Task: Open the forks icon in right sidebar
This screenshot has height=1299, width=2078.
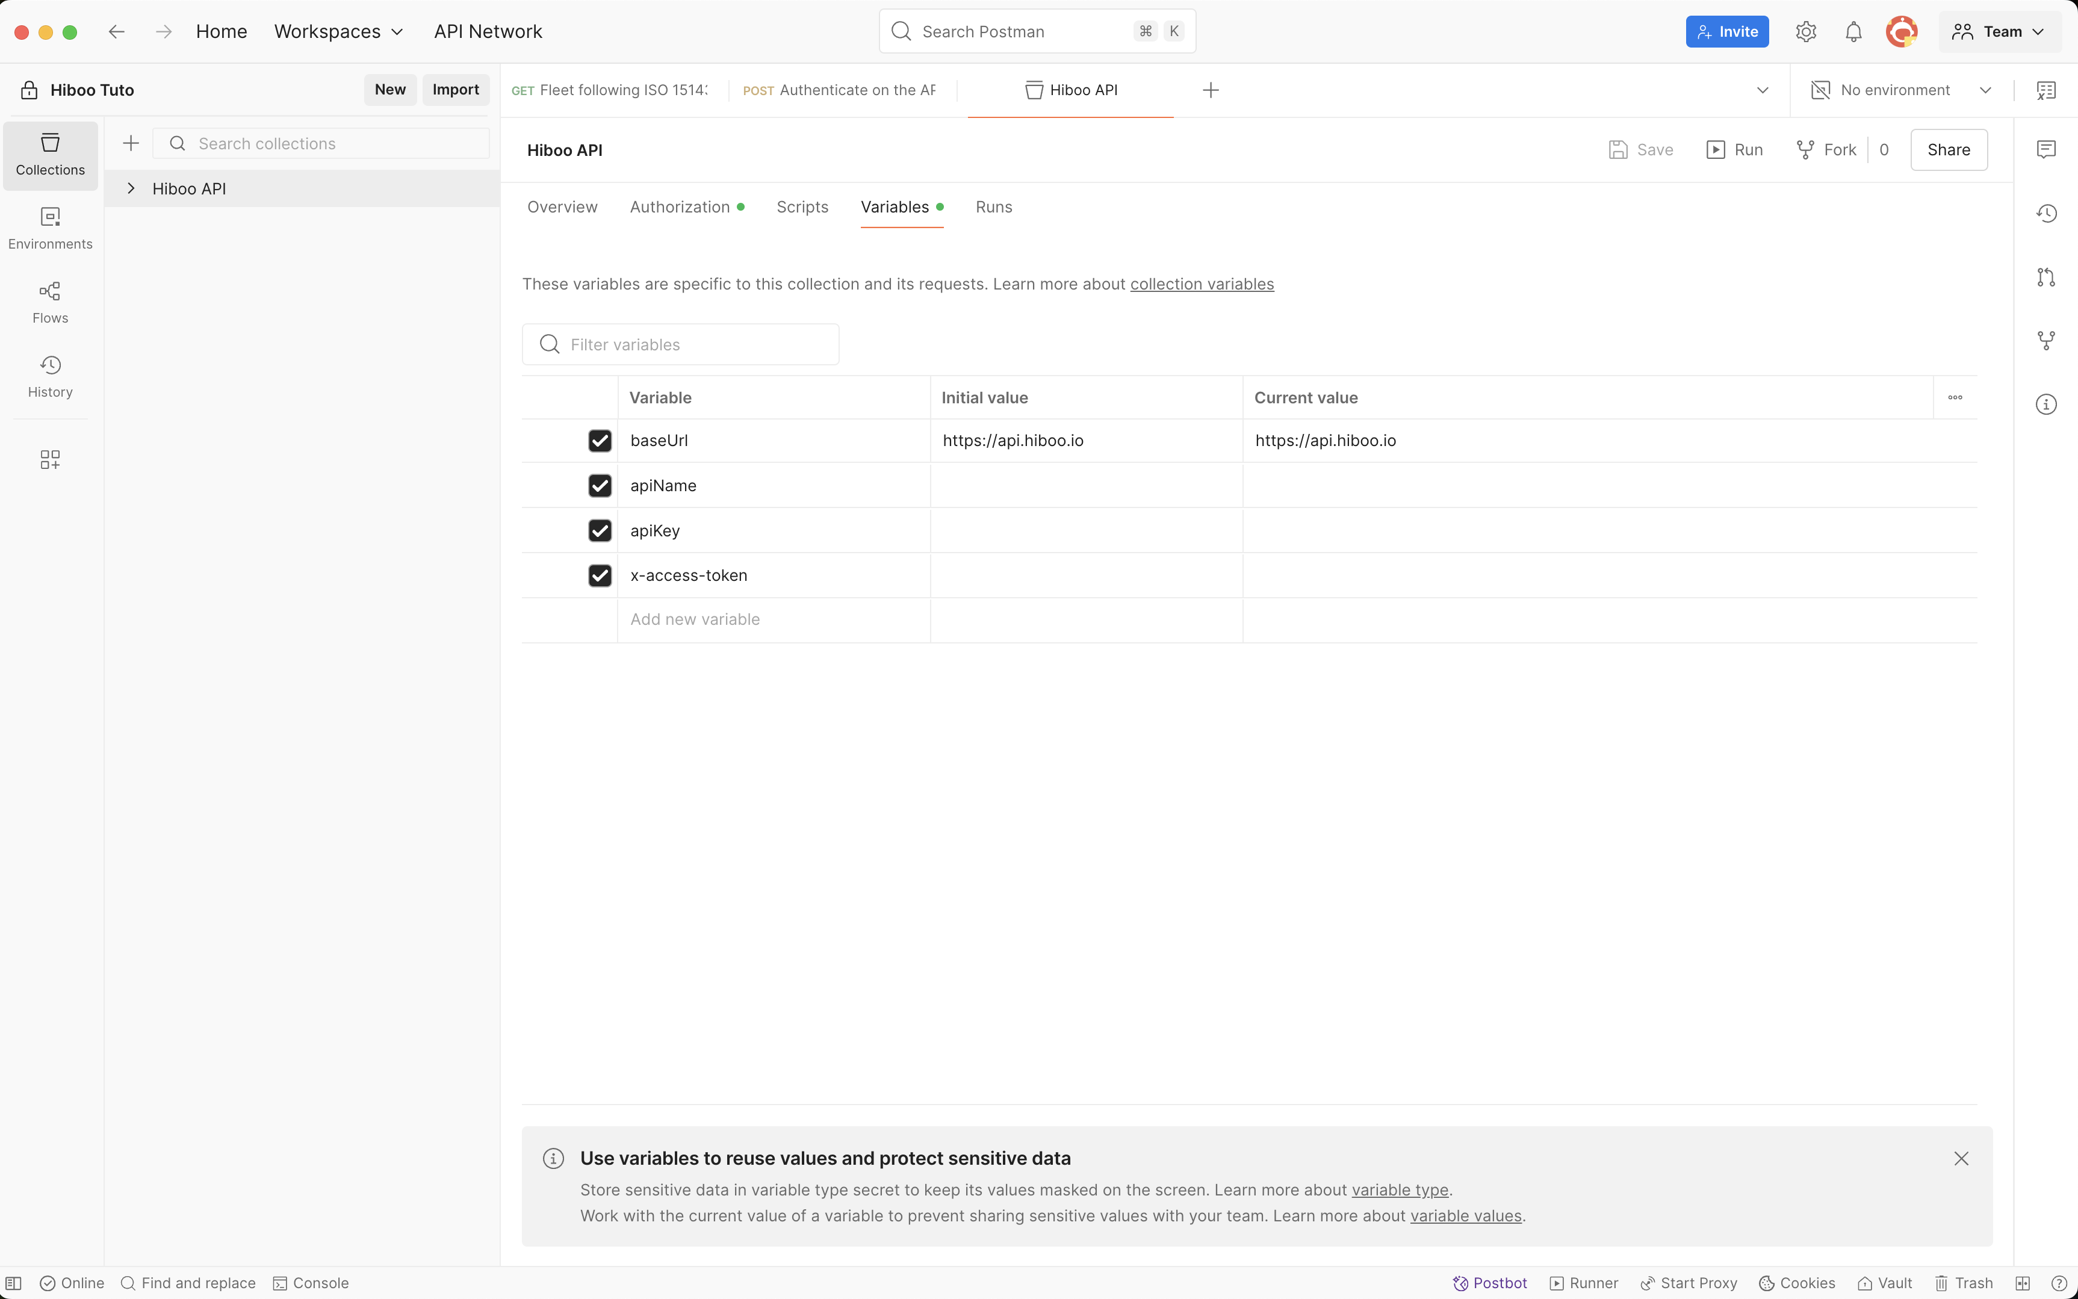Action: click(2046, 340)
